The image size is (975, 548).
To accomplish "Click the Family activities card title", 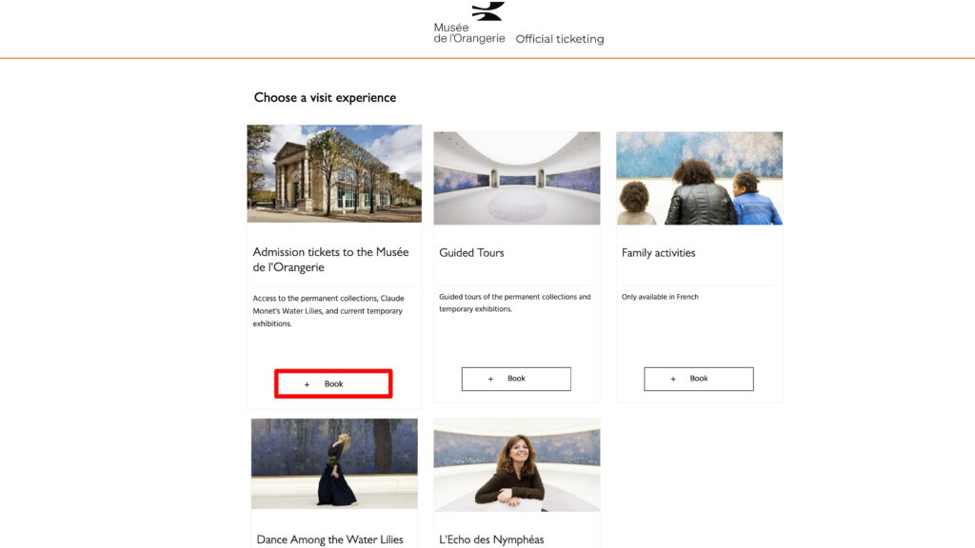I will pyautogui.click(x=659, y=253).
